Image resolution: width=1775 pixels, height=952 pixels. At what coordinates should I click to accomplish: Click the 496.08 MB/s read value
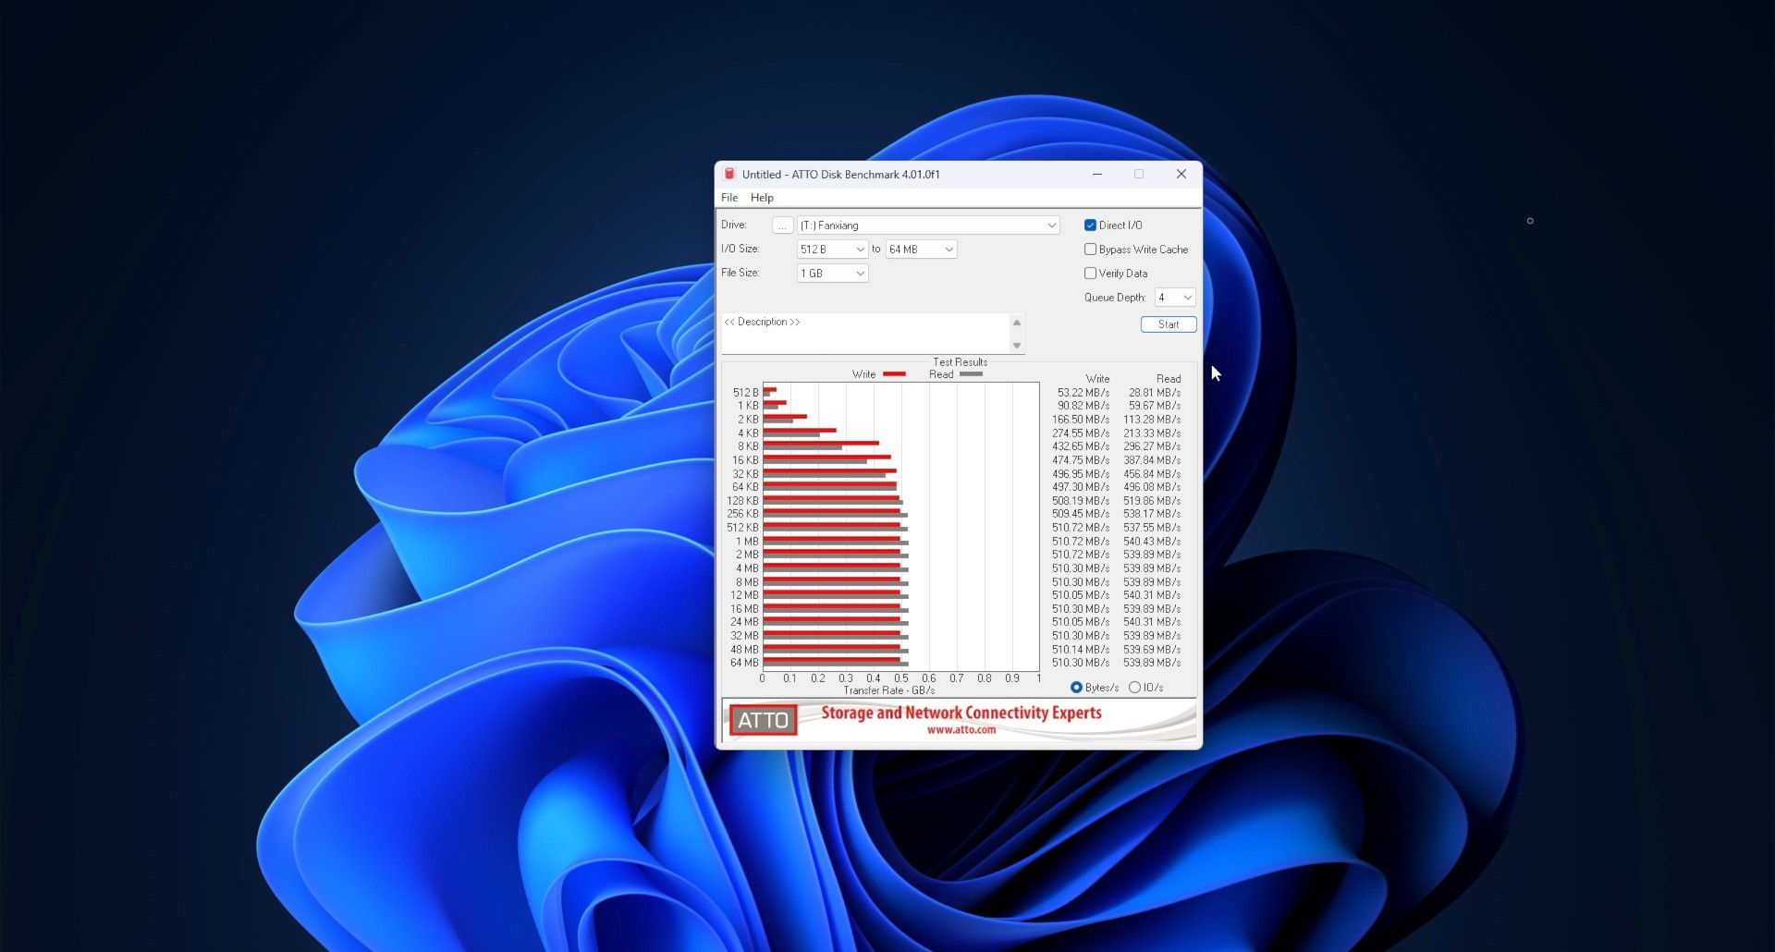[1152, 487]
